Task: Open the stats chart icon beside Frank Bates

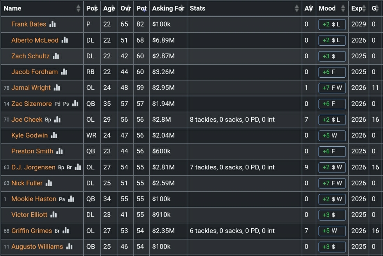Action: pos(53,24)
